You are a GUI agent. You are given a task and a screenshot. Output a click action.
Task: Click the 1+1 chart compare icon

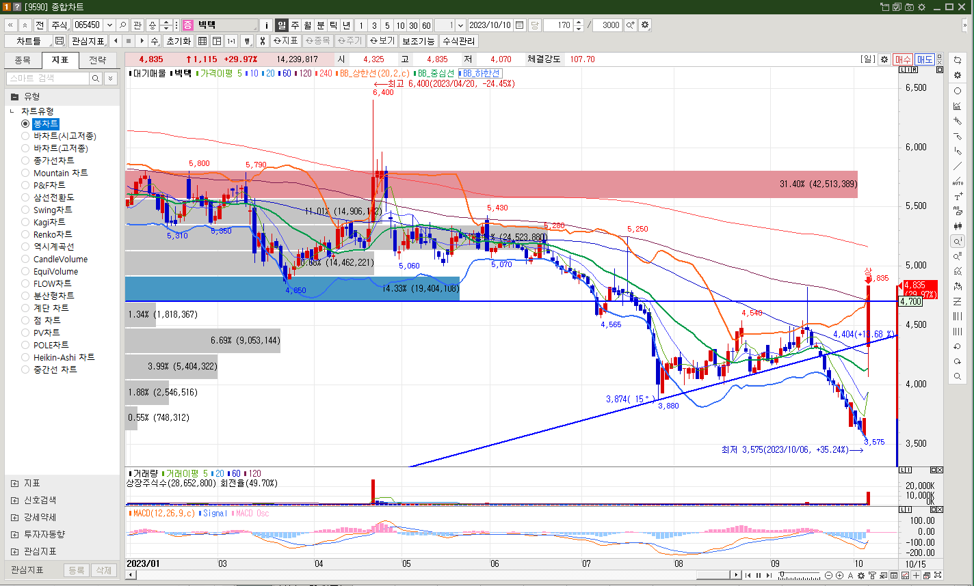tap(231, 41)
